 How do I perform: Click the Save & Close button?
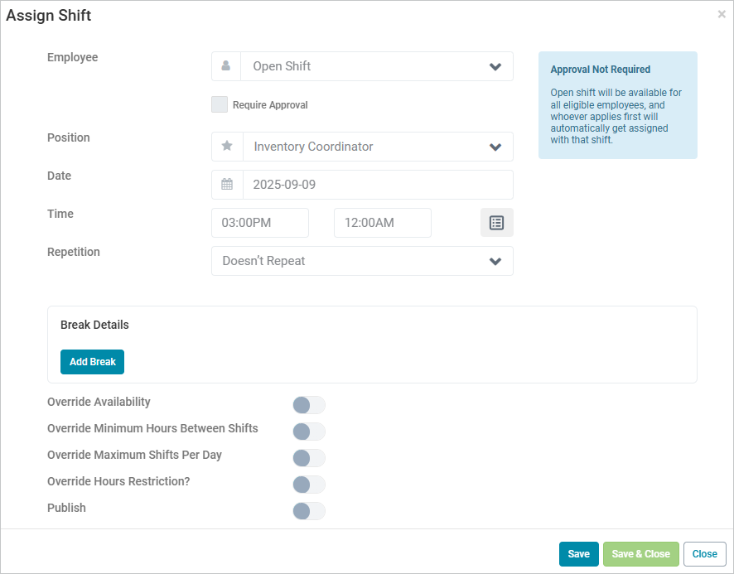(x=641, y=554)
